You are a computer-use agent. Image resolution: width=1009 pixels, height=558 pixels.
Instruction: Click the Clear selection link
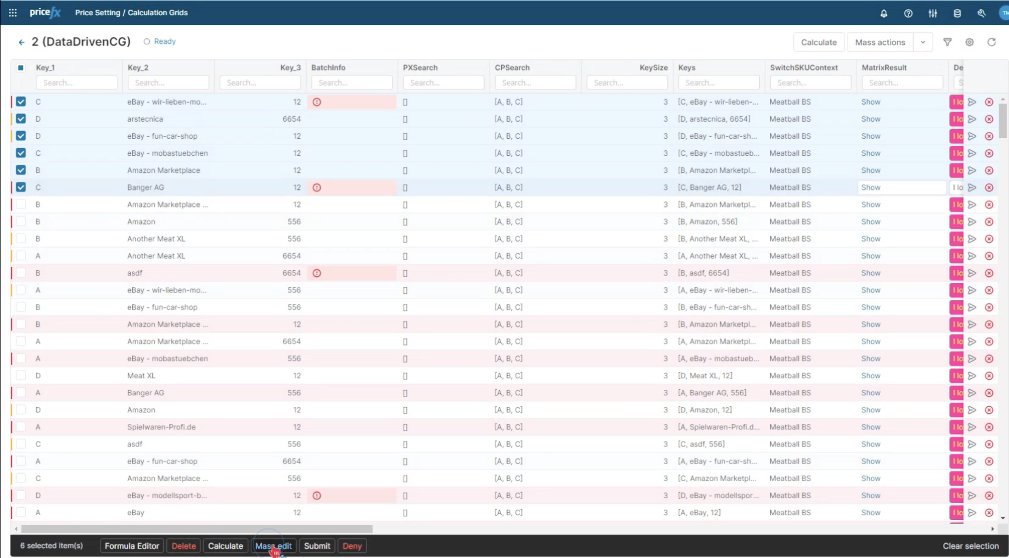point(970,546)
